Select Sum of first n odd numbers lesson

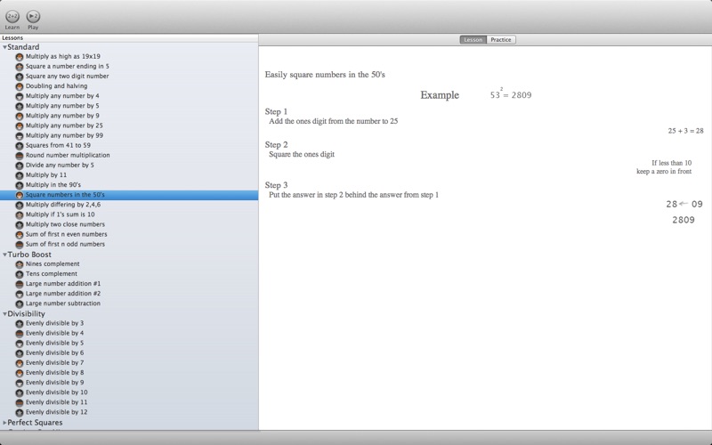pyautogui.click(x=65, y=244)
